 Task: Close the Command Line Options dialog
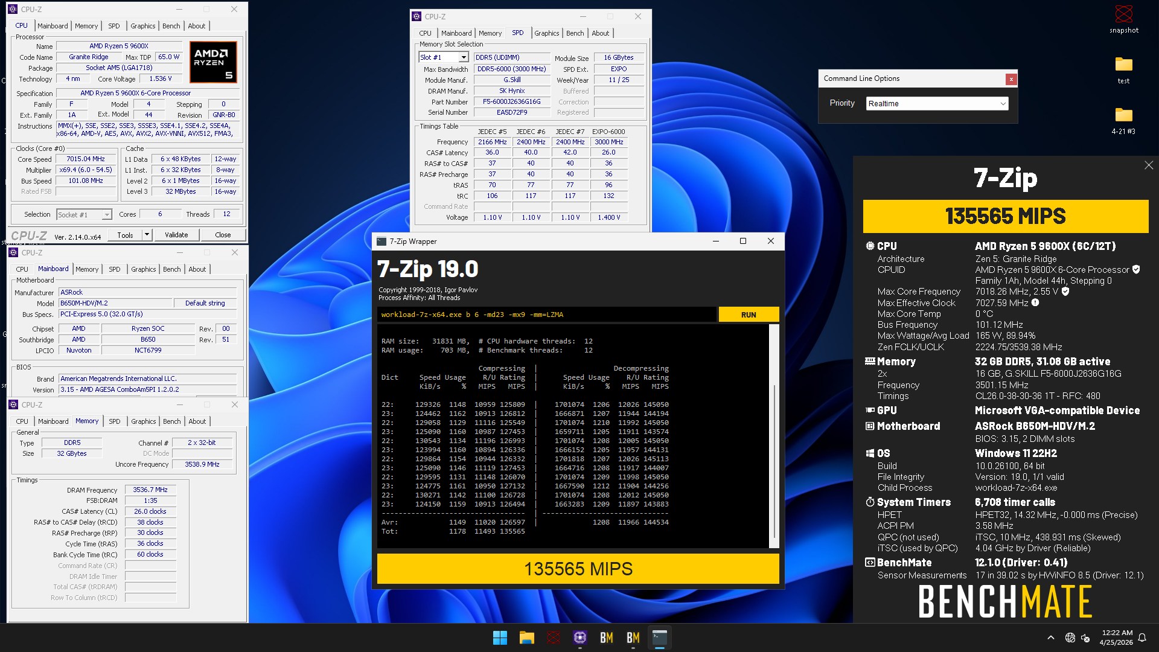coord(1011,79)
